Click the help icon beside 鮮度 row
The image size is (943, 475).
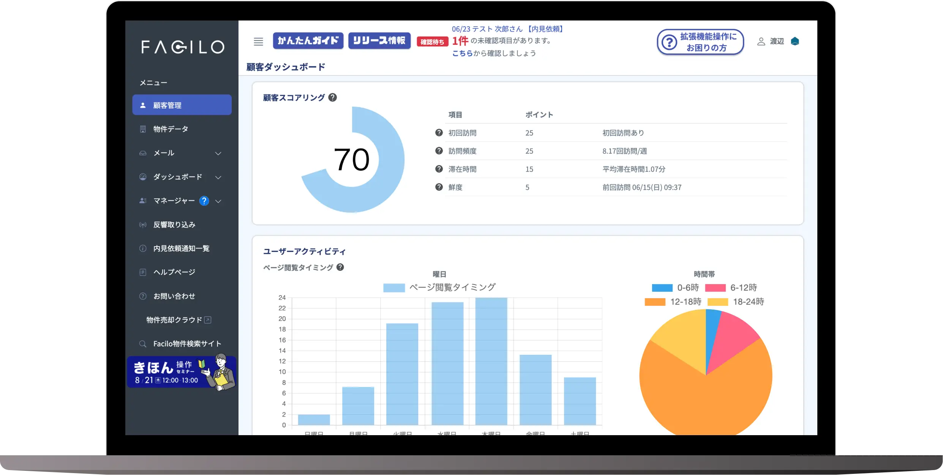[x=439, y=187]
